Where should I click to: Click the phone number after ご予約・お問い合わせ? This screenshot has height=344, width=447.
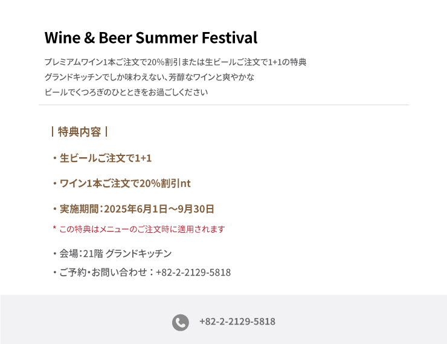(193, 273)
